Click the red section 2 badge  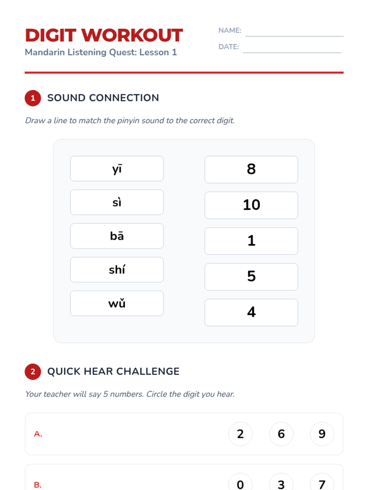[33, 372]
